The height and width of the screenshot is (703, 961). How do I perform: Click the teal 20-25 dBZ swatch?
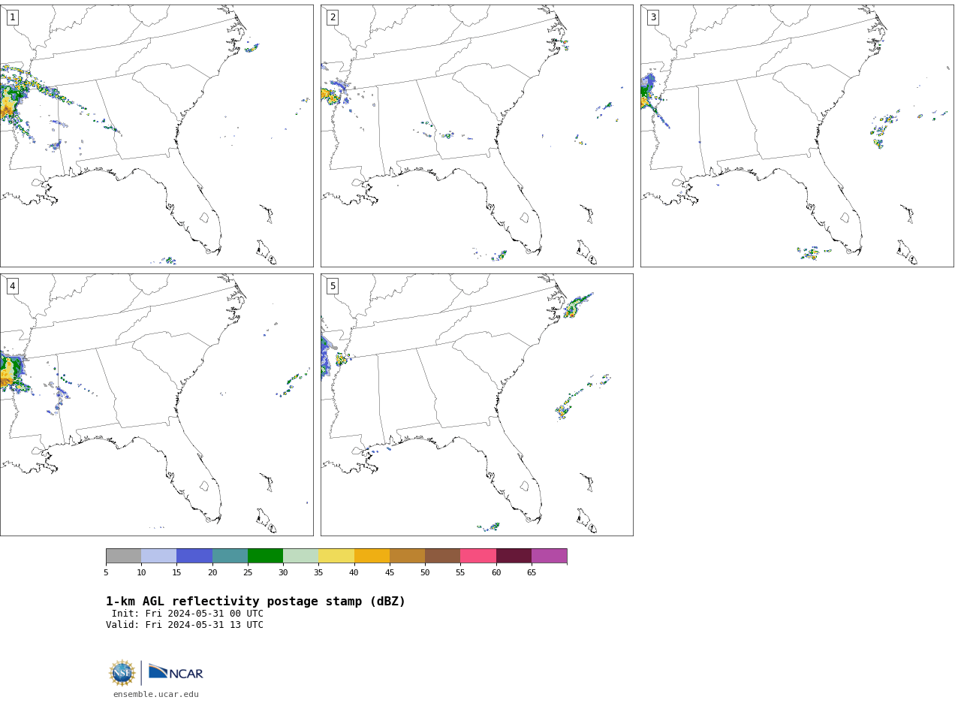point(230,556)
